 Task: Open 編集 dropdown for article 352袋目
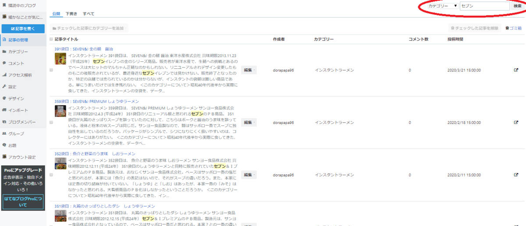point(249,174)
